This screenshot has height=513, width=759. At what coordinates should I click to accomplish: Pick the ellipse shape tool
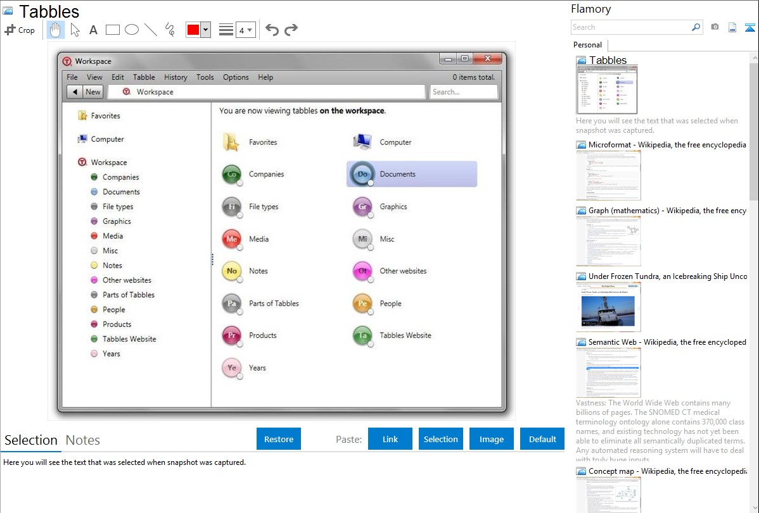(132, 30)
